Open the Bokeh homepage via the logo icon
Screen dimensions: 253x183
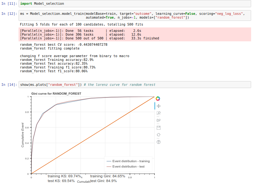(x=158, y=98)
